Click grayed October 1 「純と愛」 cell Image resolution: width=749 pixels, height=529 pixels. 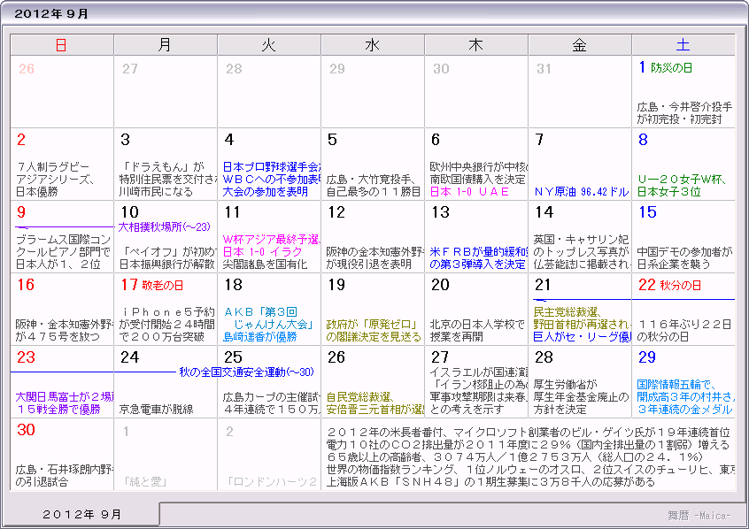click(x=166, y=455)
